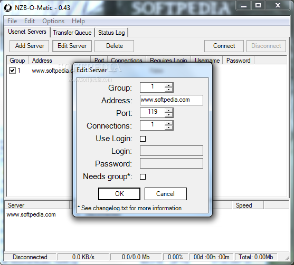Image resolution: width=294 pixels, height=265 pixels.
Task: Decrease Connections with the down arrow
Action: point(169,127)
